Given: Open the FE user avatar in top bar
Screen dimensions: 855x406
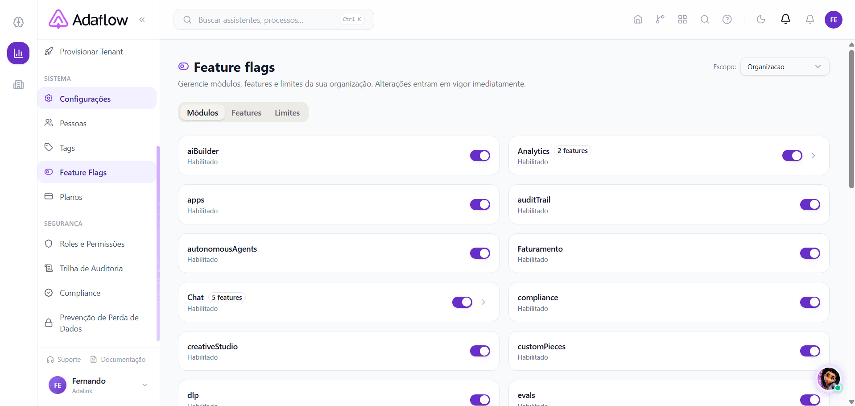Looking at the screenshot, I should tap(833, 20).
